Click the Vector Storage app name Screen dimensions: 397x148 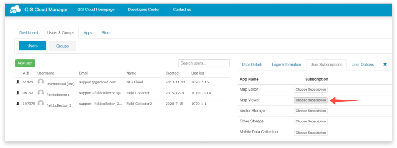(x=252, y=111)
